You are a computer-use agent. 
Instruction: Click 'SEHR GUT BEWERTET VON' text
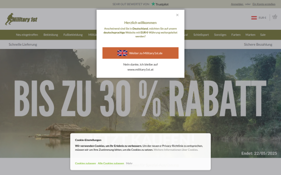click(131, 4)
